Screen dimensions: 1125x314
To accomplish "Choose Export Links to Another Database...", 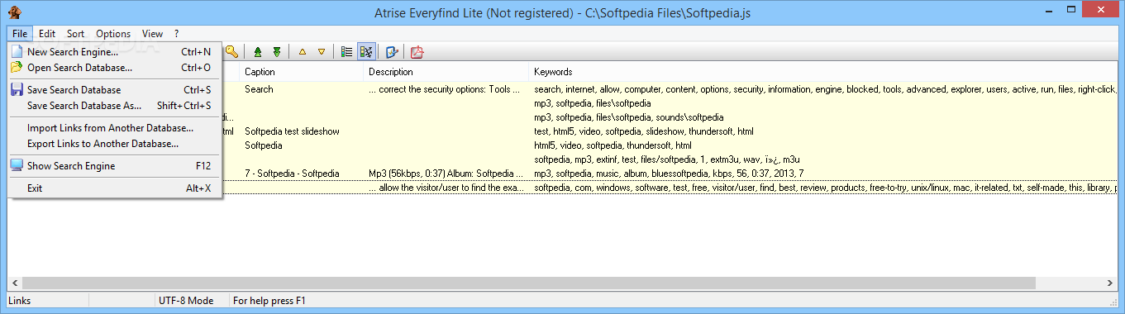I will click(114, 144).
